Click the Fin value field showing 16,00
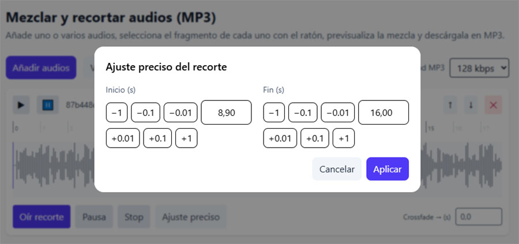 [383, 112]
